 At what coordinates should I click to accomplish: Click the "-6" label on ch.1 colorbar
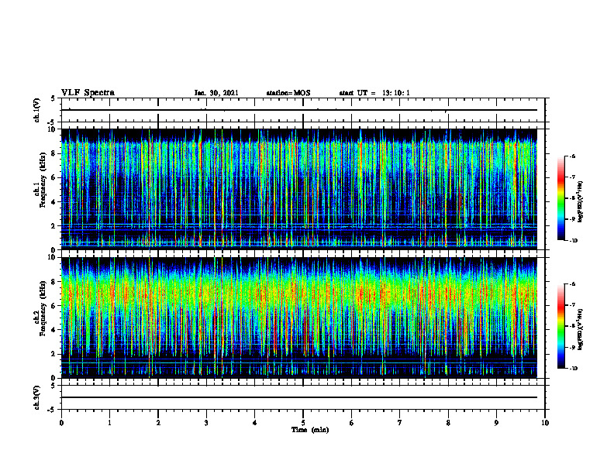[x=572, y=156]
